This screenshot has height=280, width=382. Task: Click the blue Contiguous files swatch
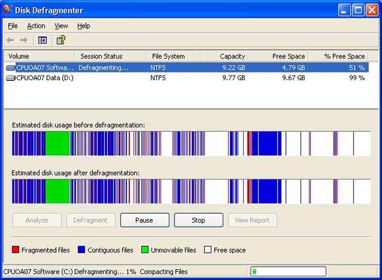(x=81, y=249)
